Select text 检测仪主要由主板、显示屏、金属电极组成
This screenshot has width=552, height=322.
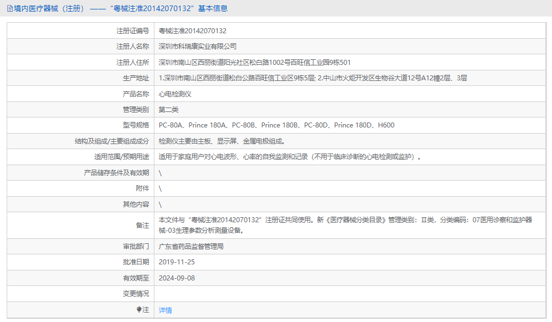[222, 141]
